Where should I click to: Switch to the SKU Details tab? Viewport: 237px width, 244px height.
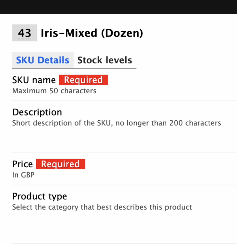click(x=43, y=60)
